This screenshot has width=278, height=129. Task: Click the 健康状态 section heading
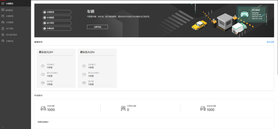38,42
